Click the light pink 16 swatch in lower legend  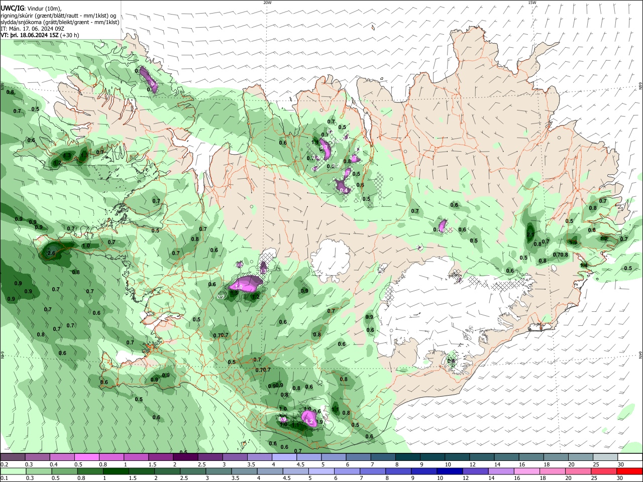click(527, 471)
